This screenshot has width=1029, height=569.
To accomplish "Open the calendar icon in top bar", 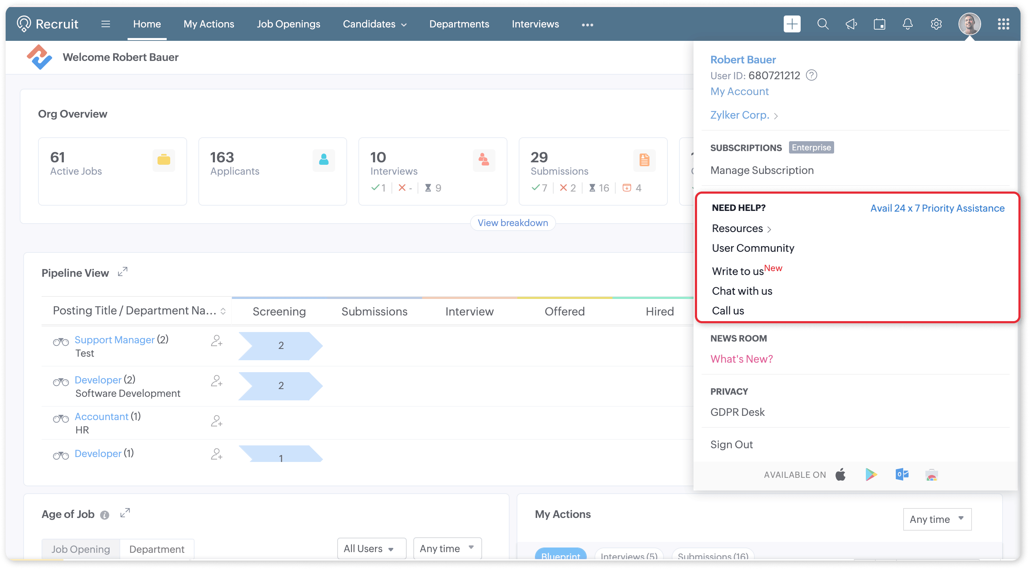I will [879, 24].
